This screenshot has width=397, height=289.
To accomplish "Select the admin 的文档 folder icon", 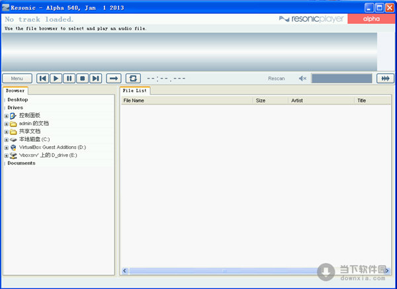I will pyautogui.click(x=13, y=124).
